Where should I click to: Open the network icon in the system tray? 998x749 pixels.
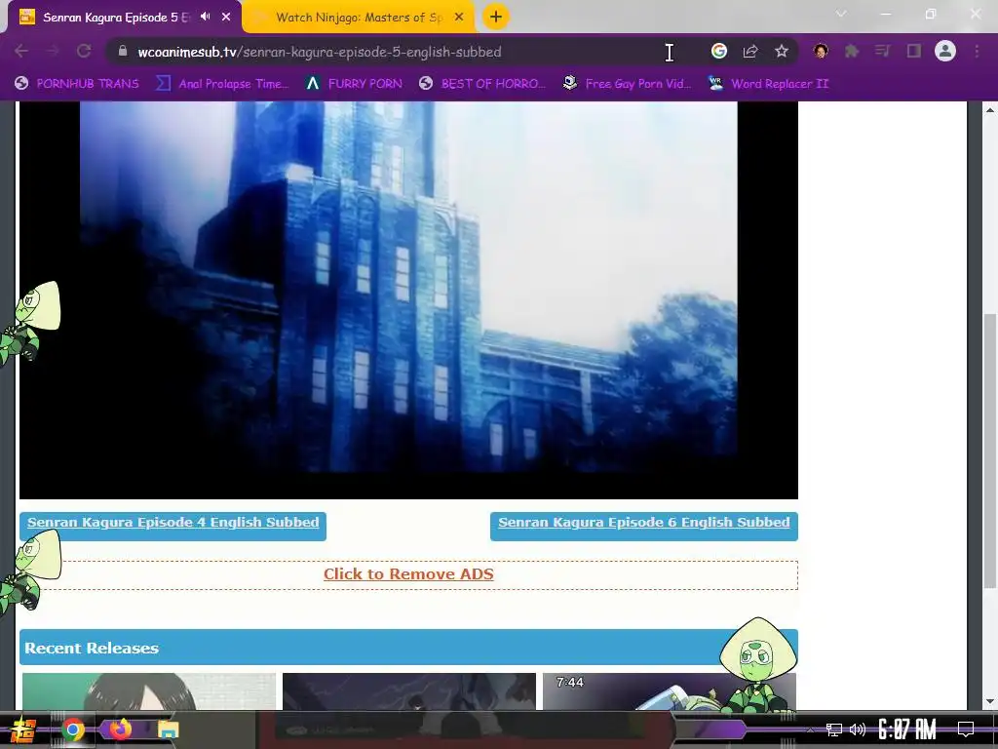click(x=834, y=729)
